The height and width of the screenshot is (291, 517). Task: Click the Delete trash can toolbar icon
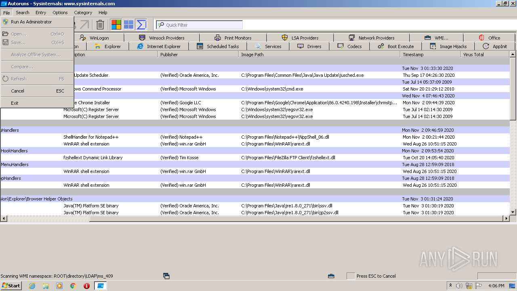pos(100,25)
